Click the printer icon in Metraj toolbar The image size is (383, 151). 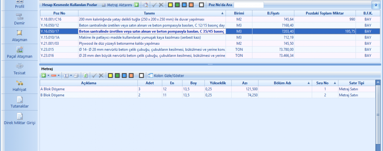click(76, 75)
